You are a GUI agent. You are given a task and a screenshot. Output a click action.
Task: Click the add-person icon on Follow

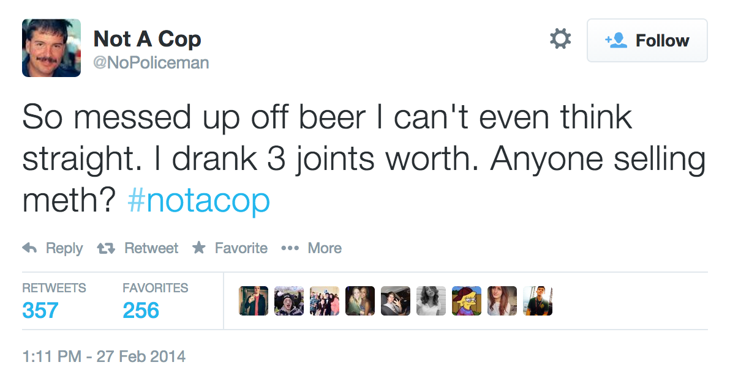[616, 40]
